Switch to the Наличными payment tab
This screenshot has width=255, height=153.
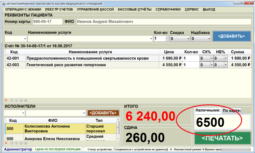(x=208, y=110)
